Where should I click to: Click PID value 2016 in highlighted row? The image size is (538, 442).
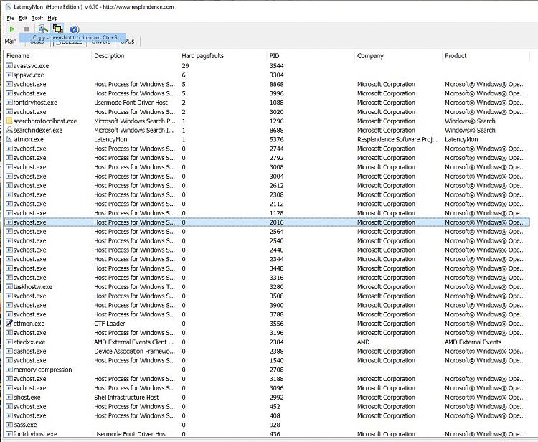click(277, 222)
